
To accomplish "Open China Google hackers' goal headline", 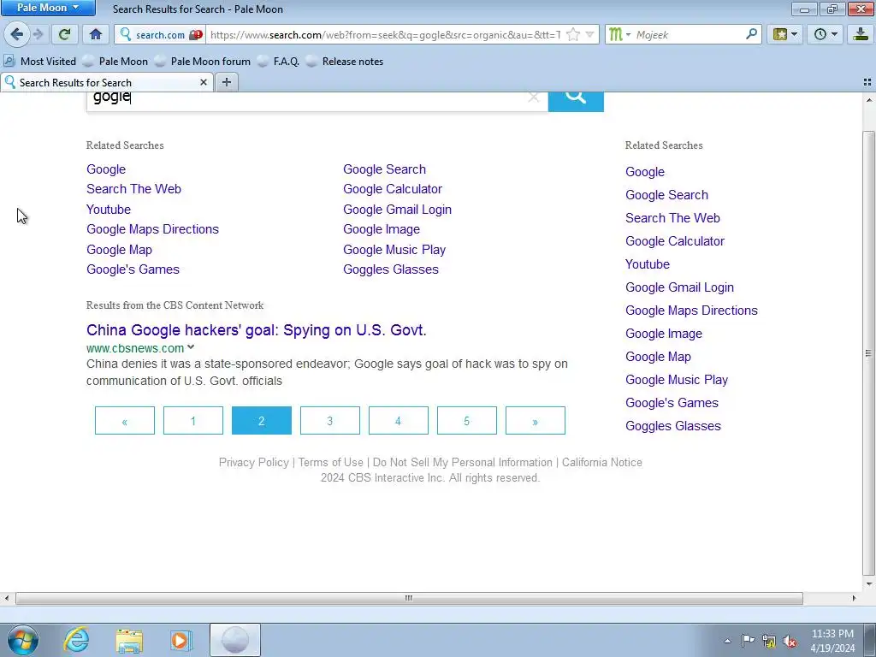I will tap(257, 330).
